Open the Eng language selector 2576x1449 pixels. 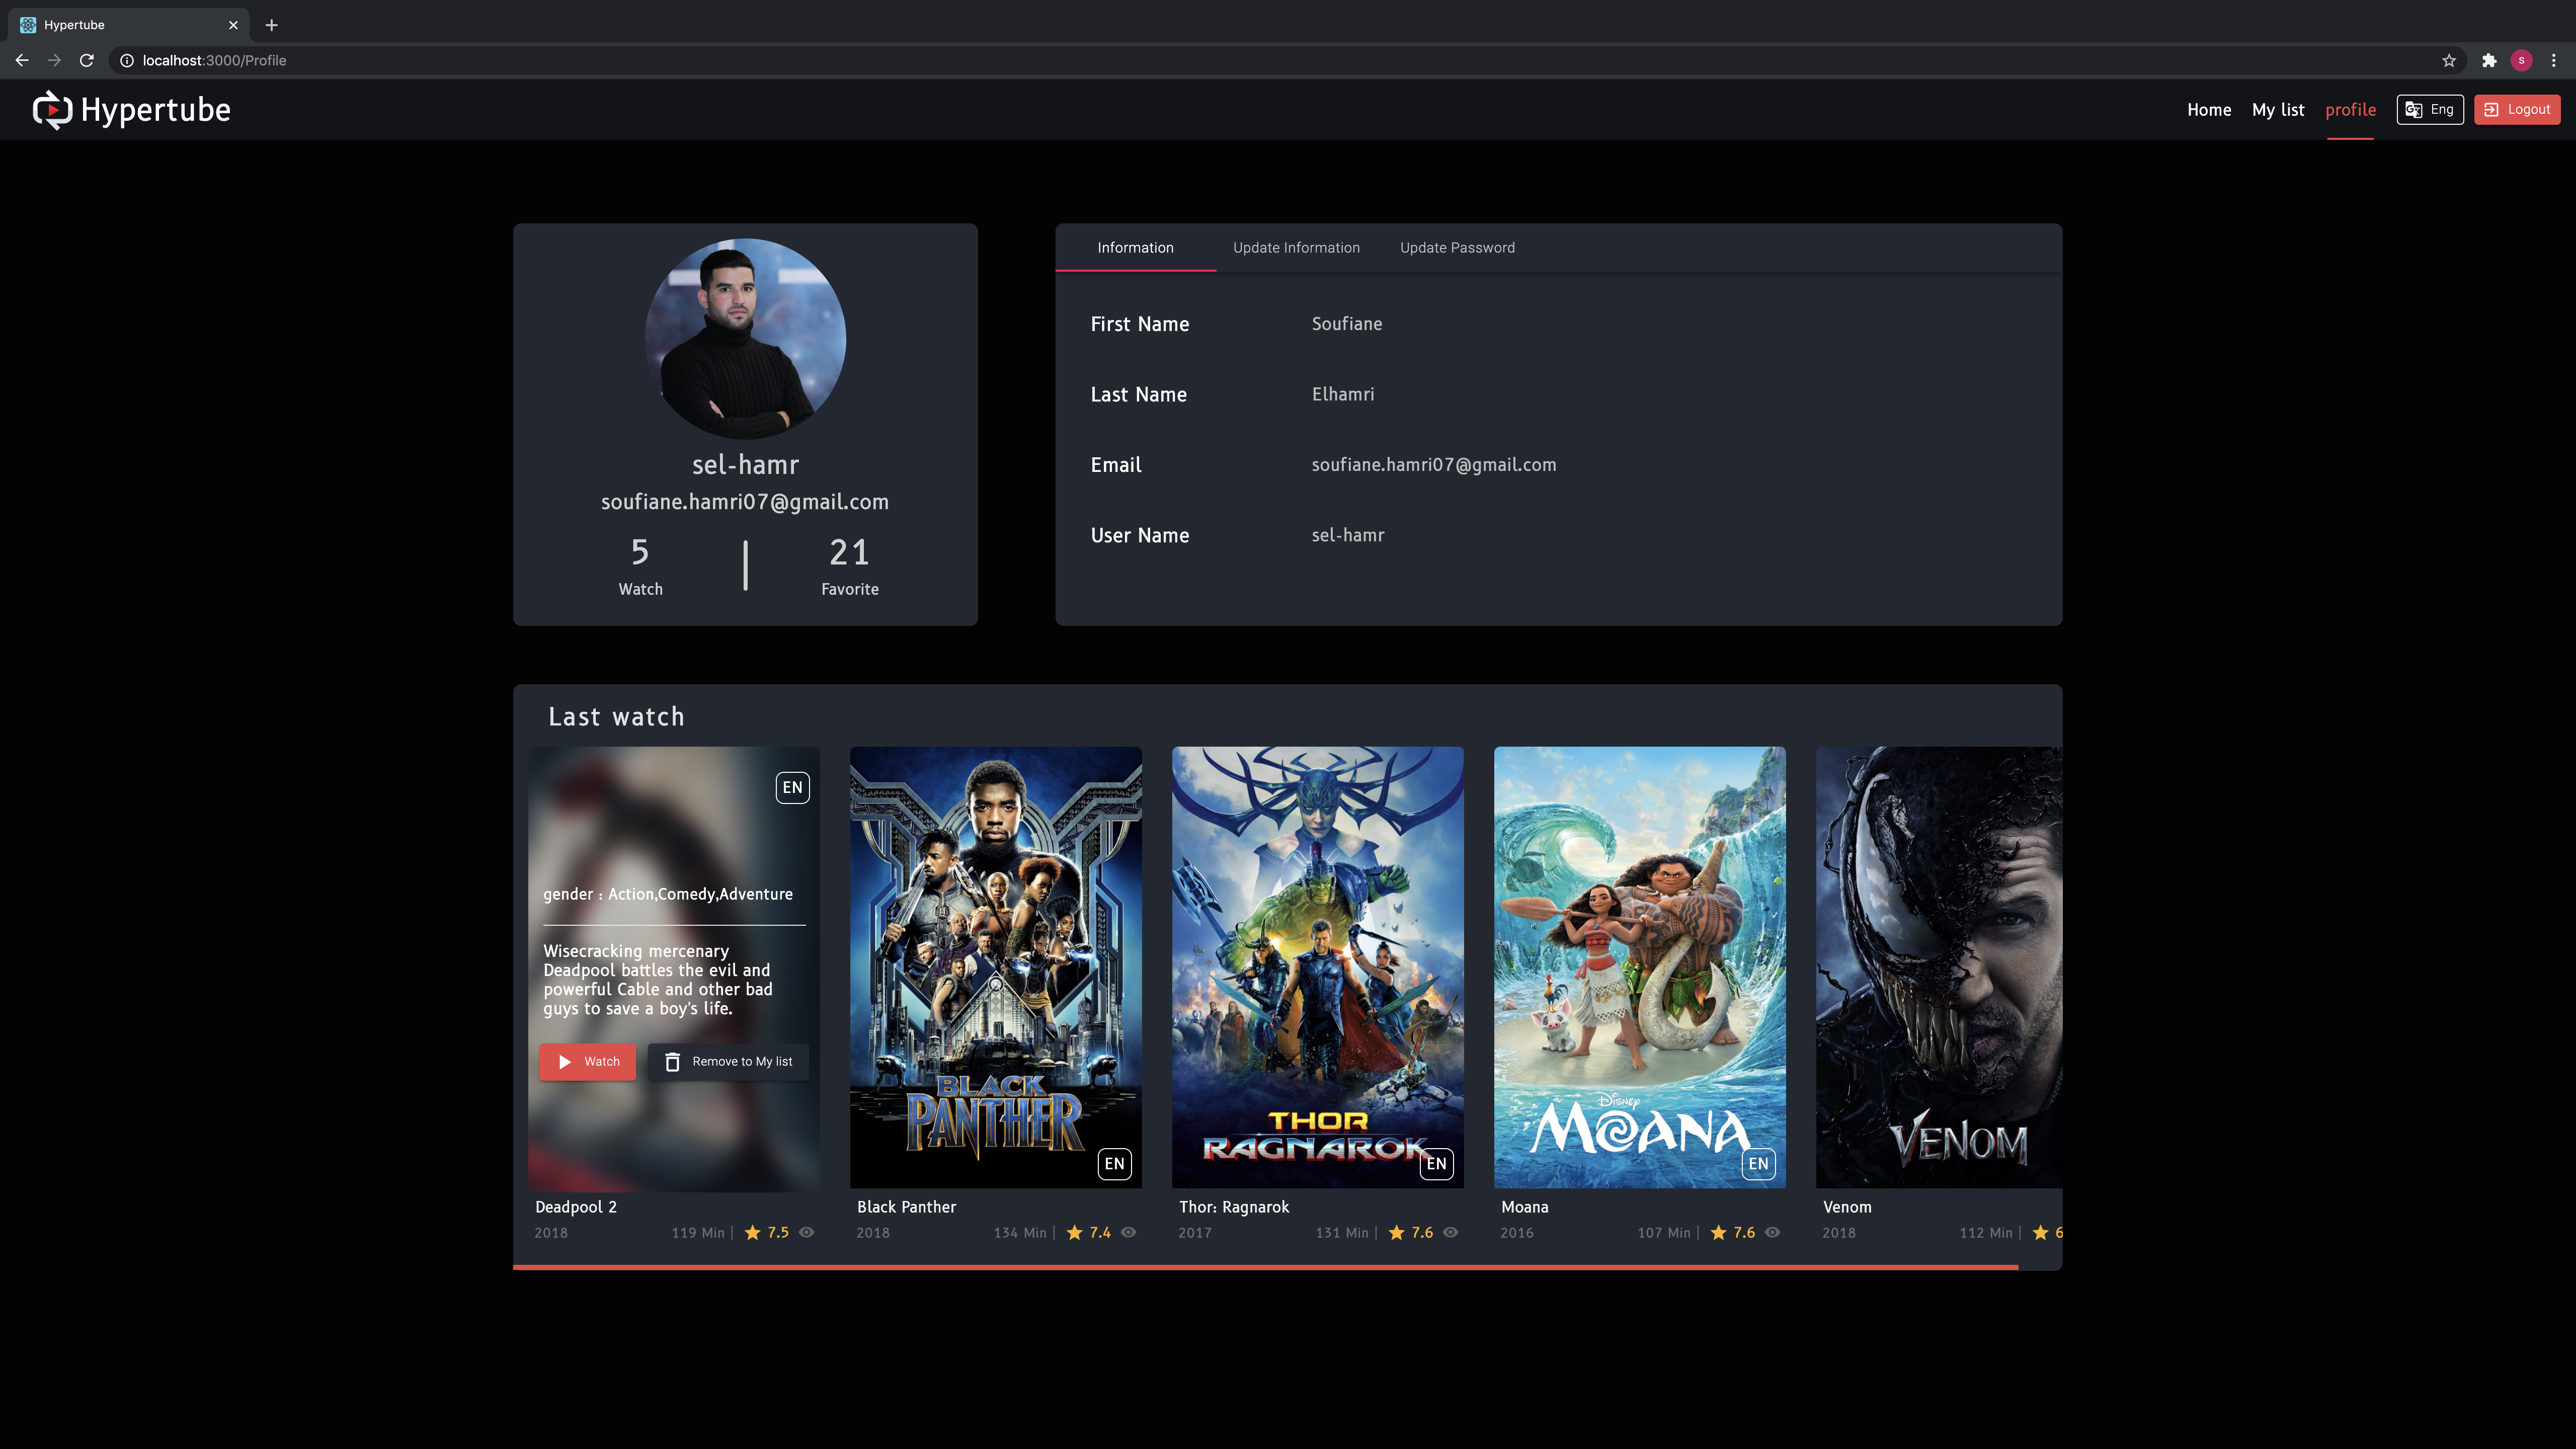tap(2429, 110)
